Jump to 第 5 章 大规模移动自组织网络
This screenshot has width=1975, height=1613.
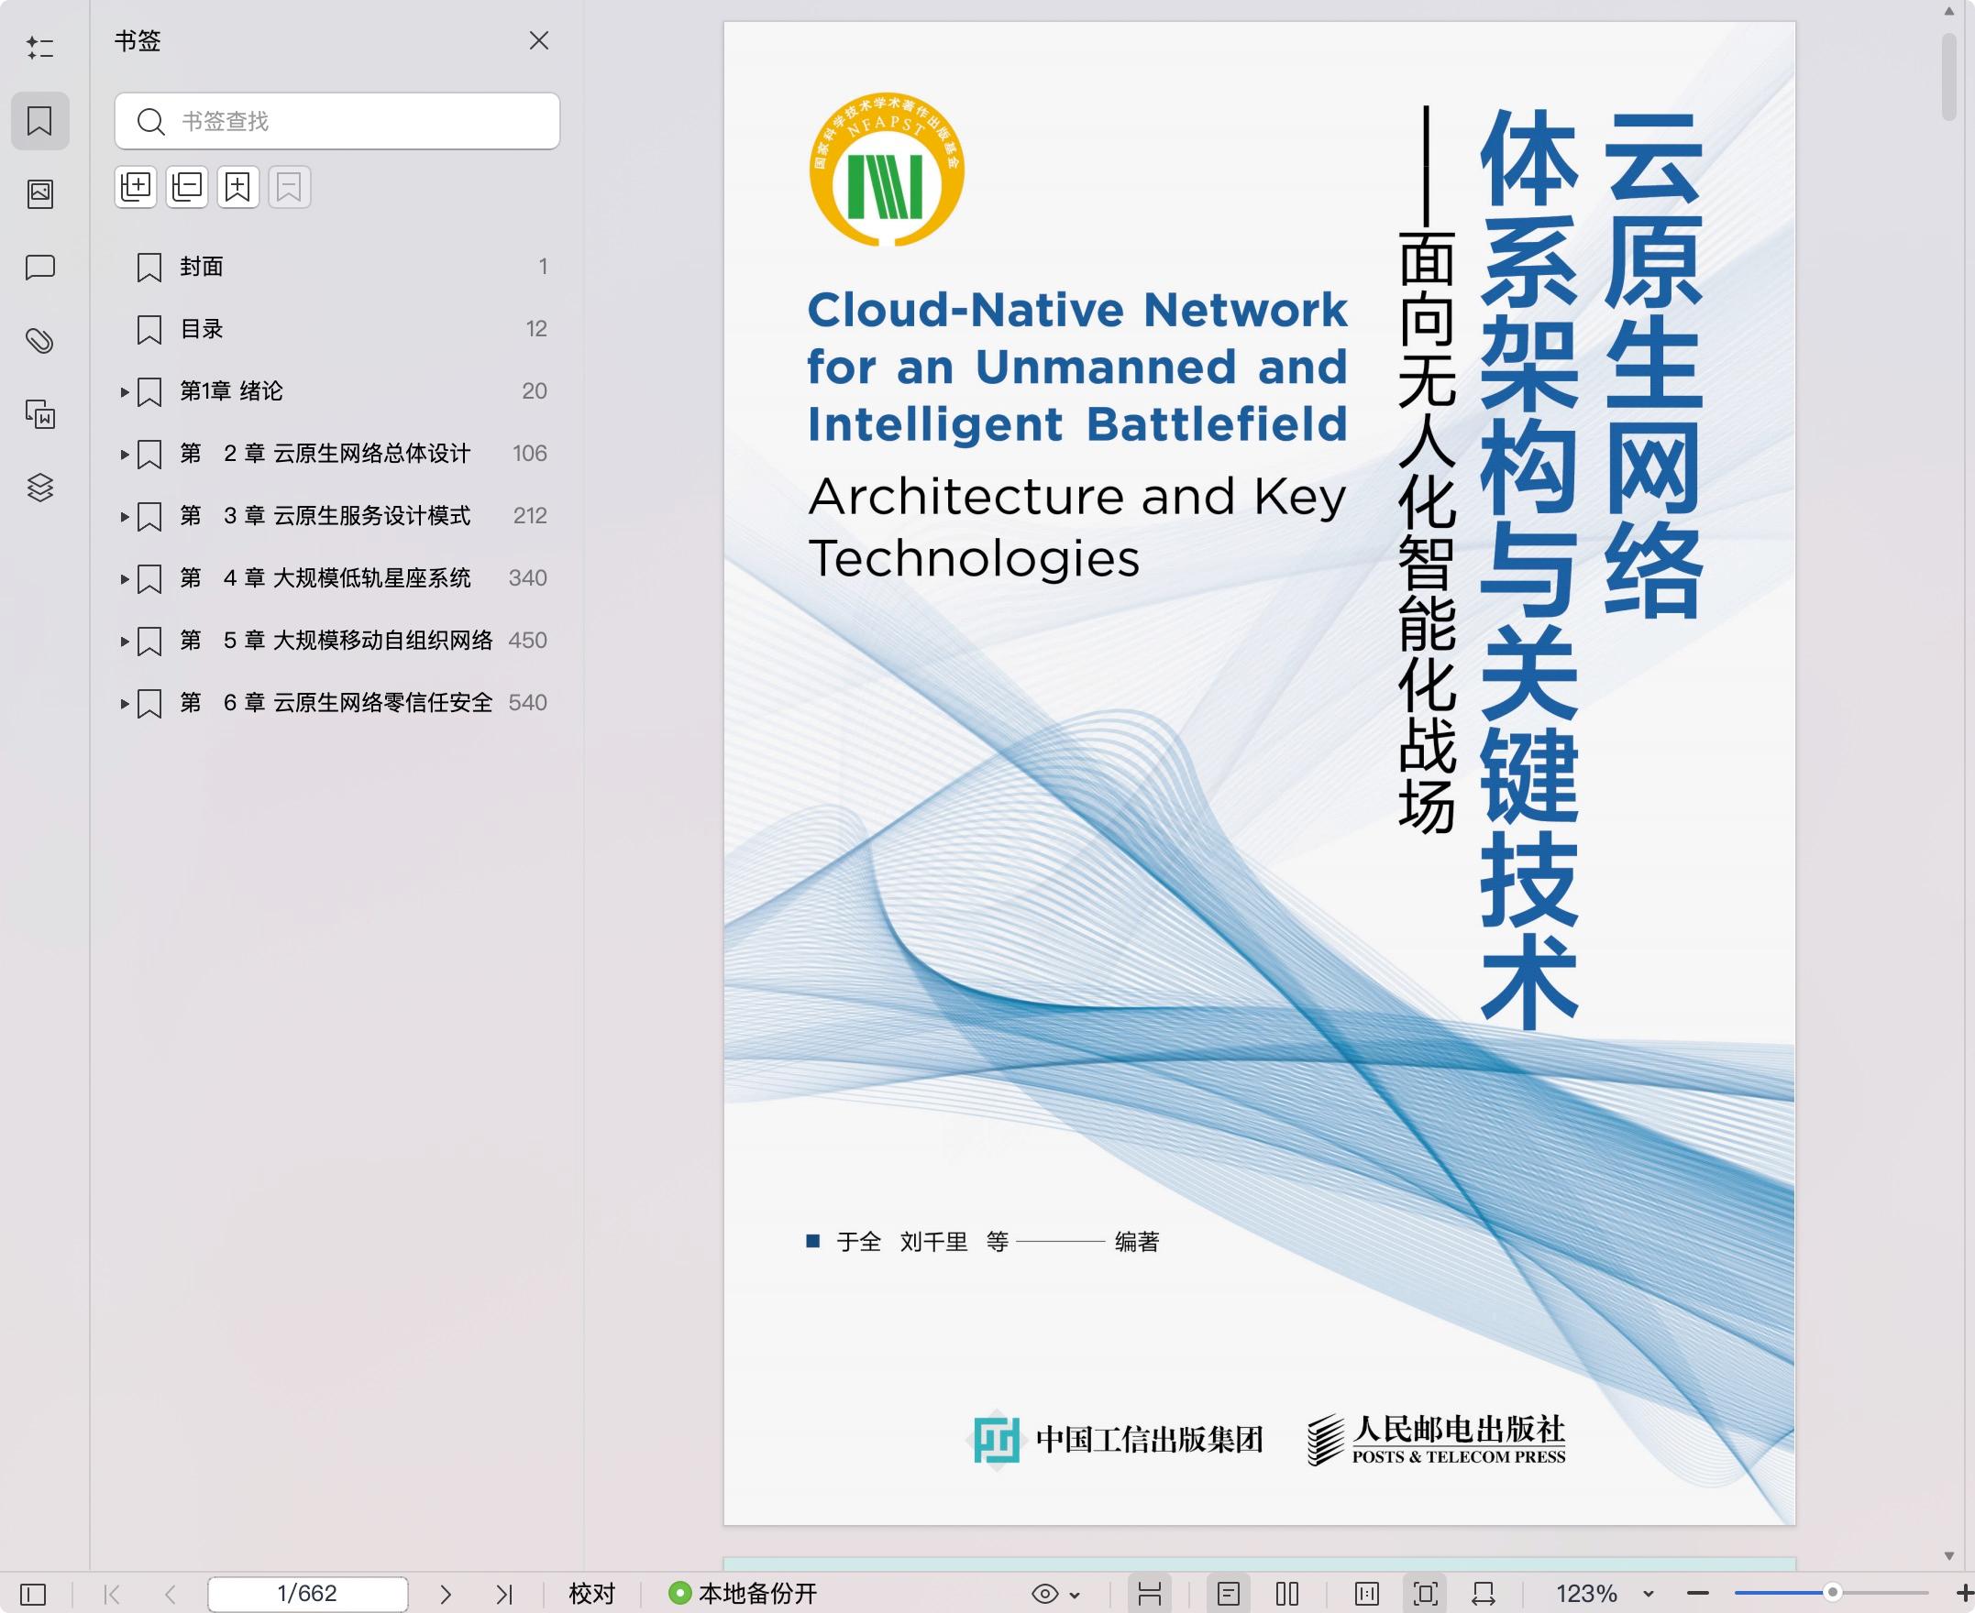336,641
